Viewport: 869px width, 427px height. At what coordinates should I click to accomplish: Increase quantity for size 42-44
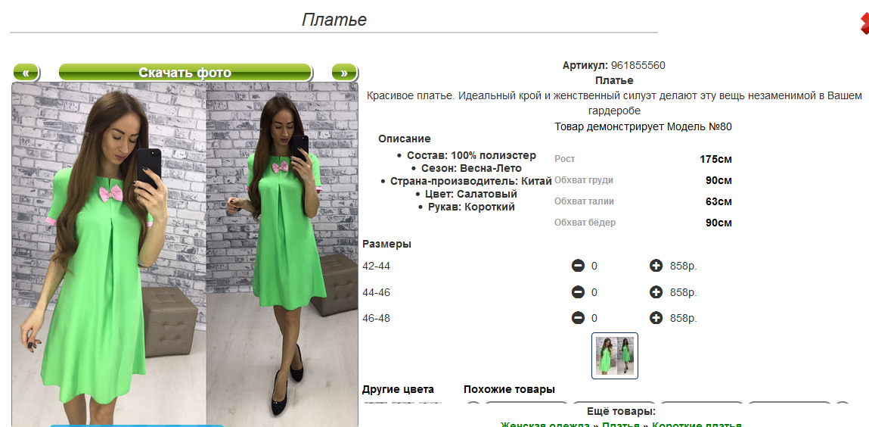pyautogui.click(x=656, y=266)
